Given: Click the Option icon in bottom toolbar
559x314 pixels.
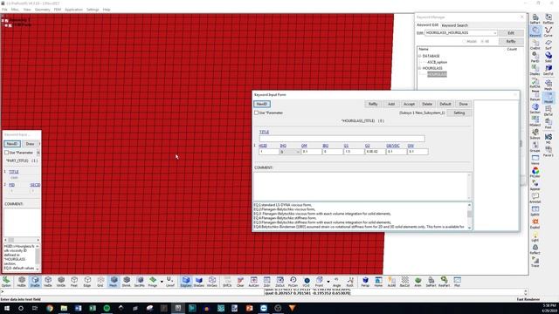Looking at the screenshot, I should point(6,281).
